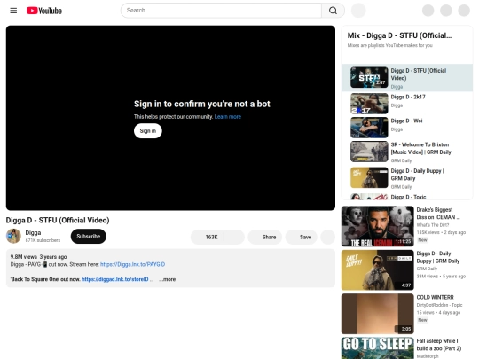
Task: Select SR - Welcome To Brixton thumbnail
Action: click(x=369, y=152)
